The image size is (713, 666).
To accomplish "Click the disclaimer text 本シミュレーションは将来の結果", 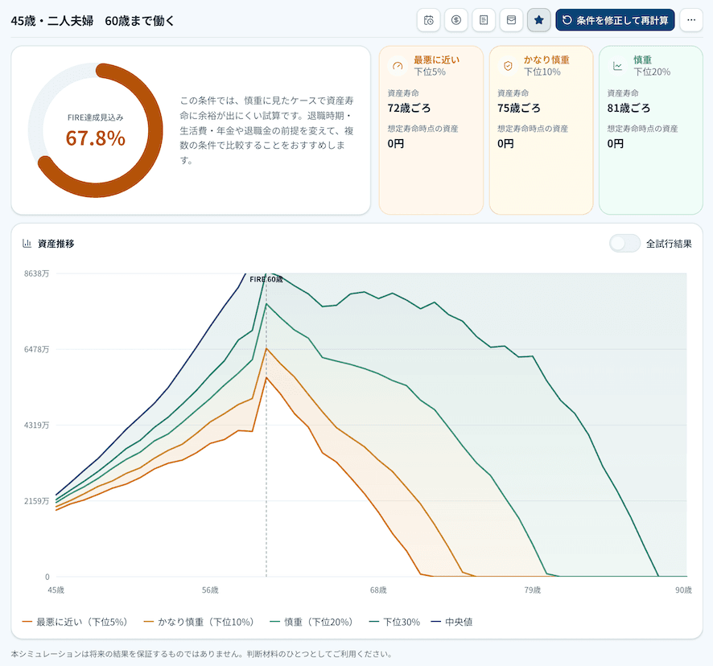I will pyautogui.click(x=201, y=654).
